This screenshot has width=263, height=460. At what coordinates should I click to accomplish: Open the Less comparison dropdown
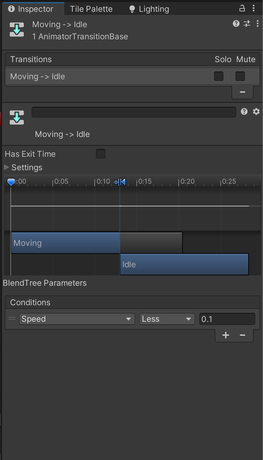coord(167,319)
